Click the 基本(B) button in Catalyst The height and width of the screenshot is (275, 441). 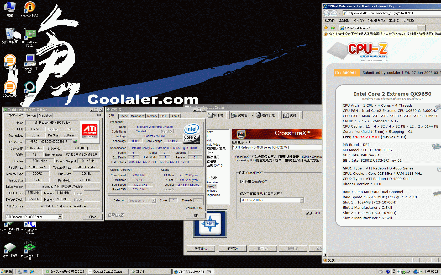[201, 248]
